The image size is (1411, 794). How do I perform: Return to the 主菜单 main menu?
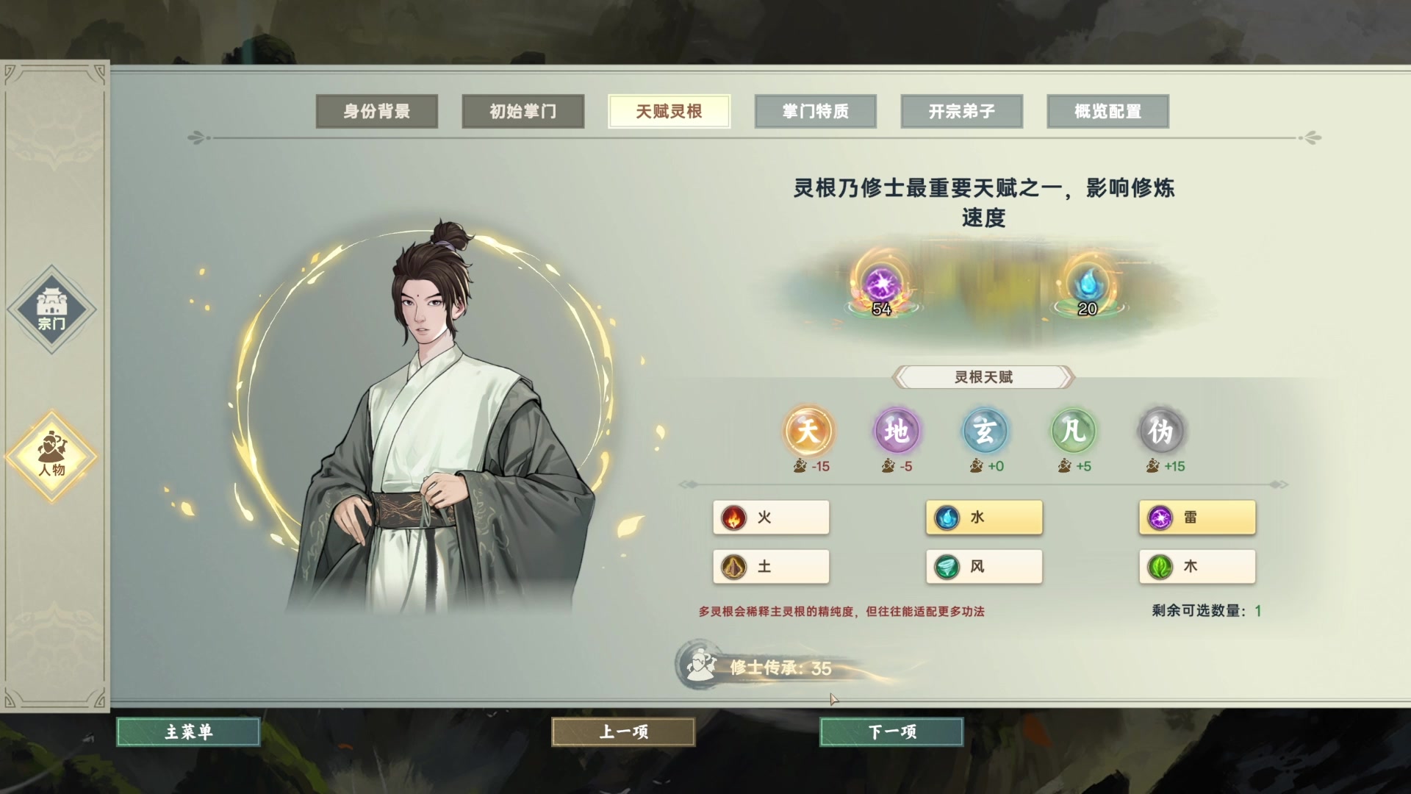[x=188, y=732]
